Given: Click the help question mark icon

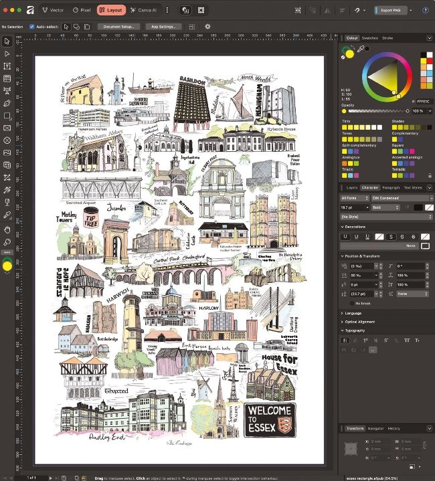Looking at the screenshot, I should coord(426,10).
